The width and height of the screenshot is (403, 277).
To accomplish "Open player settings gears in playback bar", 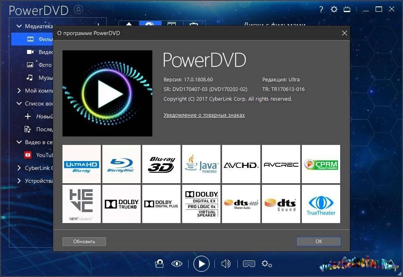I will click(x=266, y=264).
